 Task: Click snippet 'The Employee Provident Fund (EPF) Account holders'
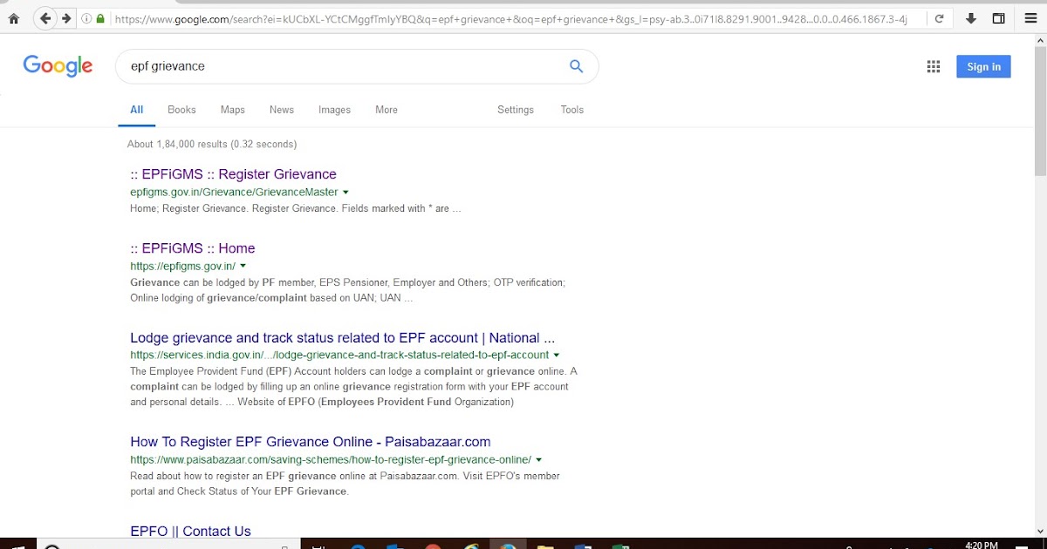(x=353, y=387)
